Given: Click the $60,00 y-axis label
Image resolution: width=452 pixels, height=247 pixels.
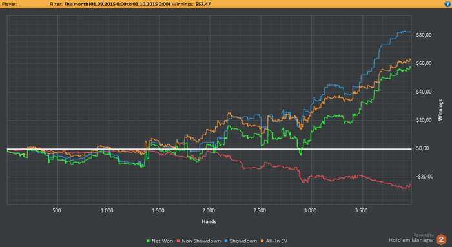Looking at the screenshot, I should pos(424,63).
